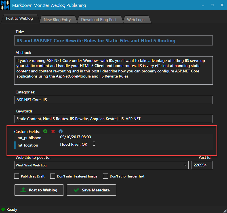Maximize the Weblog Publishing window
This screenshot has width=227, height=213.
(x=212, y=5)
